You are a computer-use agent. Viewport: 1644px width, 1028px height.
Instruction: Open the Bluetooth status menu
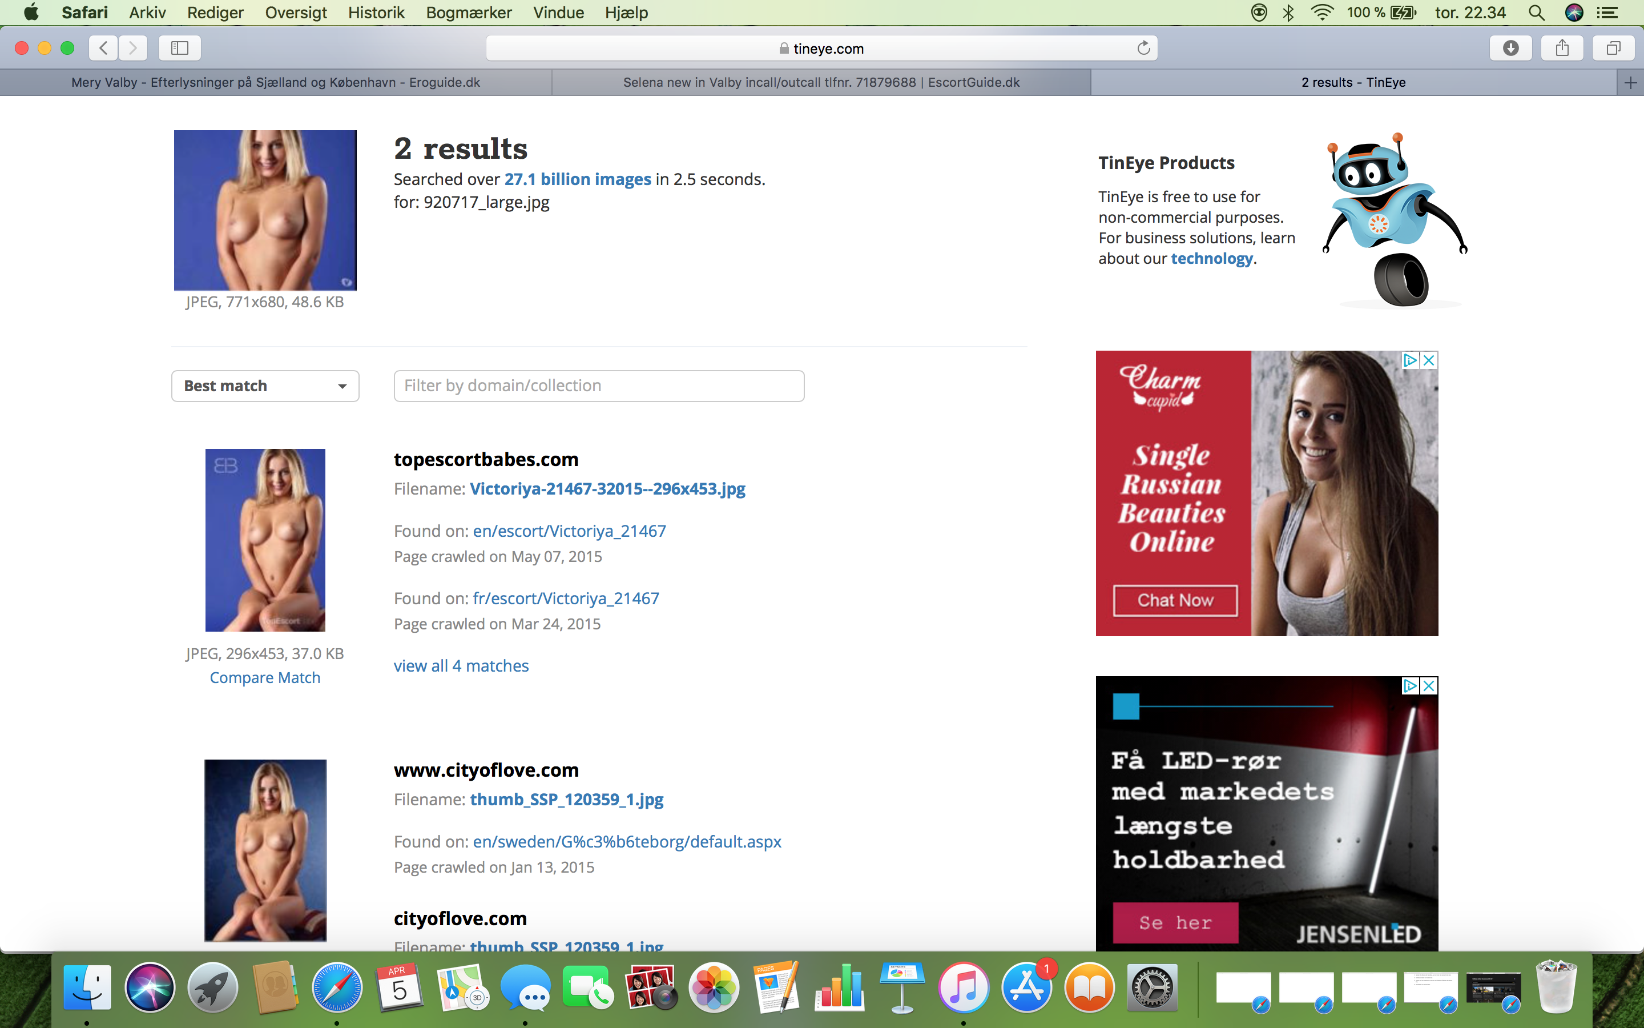1288,13
